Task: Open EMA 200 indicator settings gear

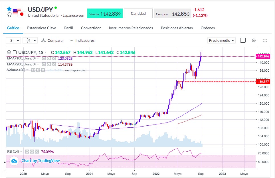Action: [49, 64]
